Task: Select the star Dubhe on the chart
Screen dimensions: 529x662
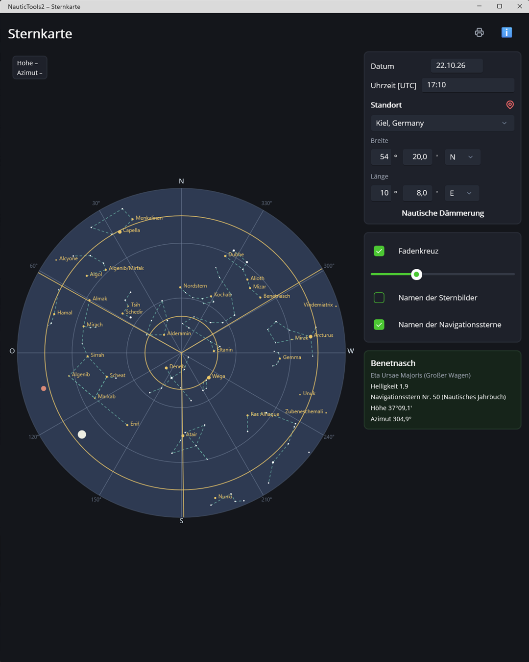Action: (x=225, y=255)
